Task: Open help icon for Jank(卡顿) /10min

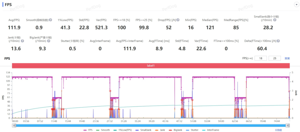Action: [22, 41]
